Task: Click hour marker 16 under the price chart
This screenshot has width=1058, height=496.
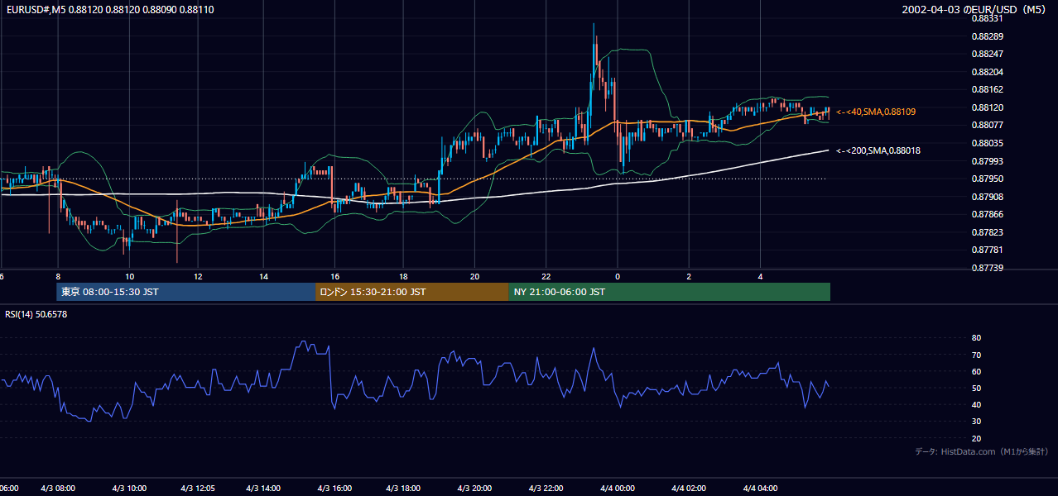Action: coord(334,276)
